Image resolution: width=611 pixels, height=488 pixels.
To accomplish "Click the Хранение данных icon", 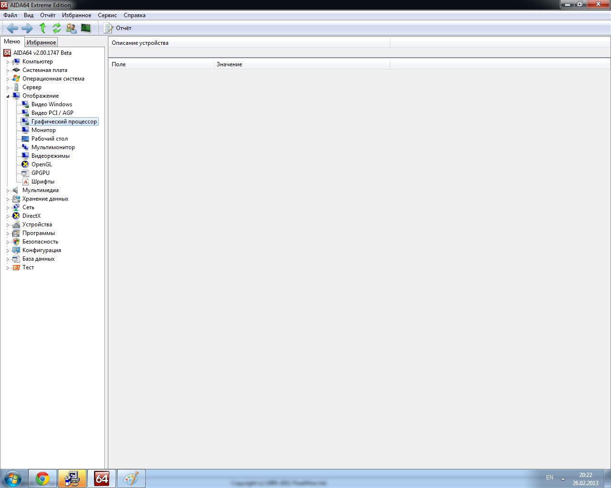I will tap(16, 199).
